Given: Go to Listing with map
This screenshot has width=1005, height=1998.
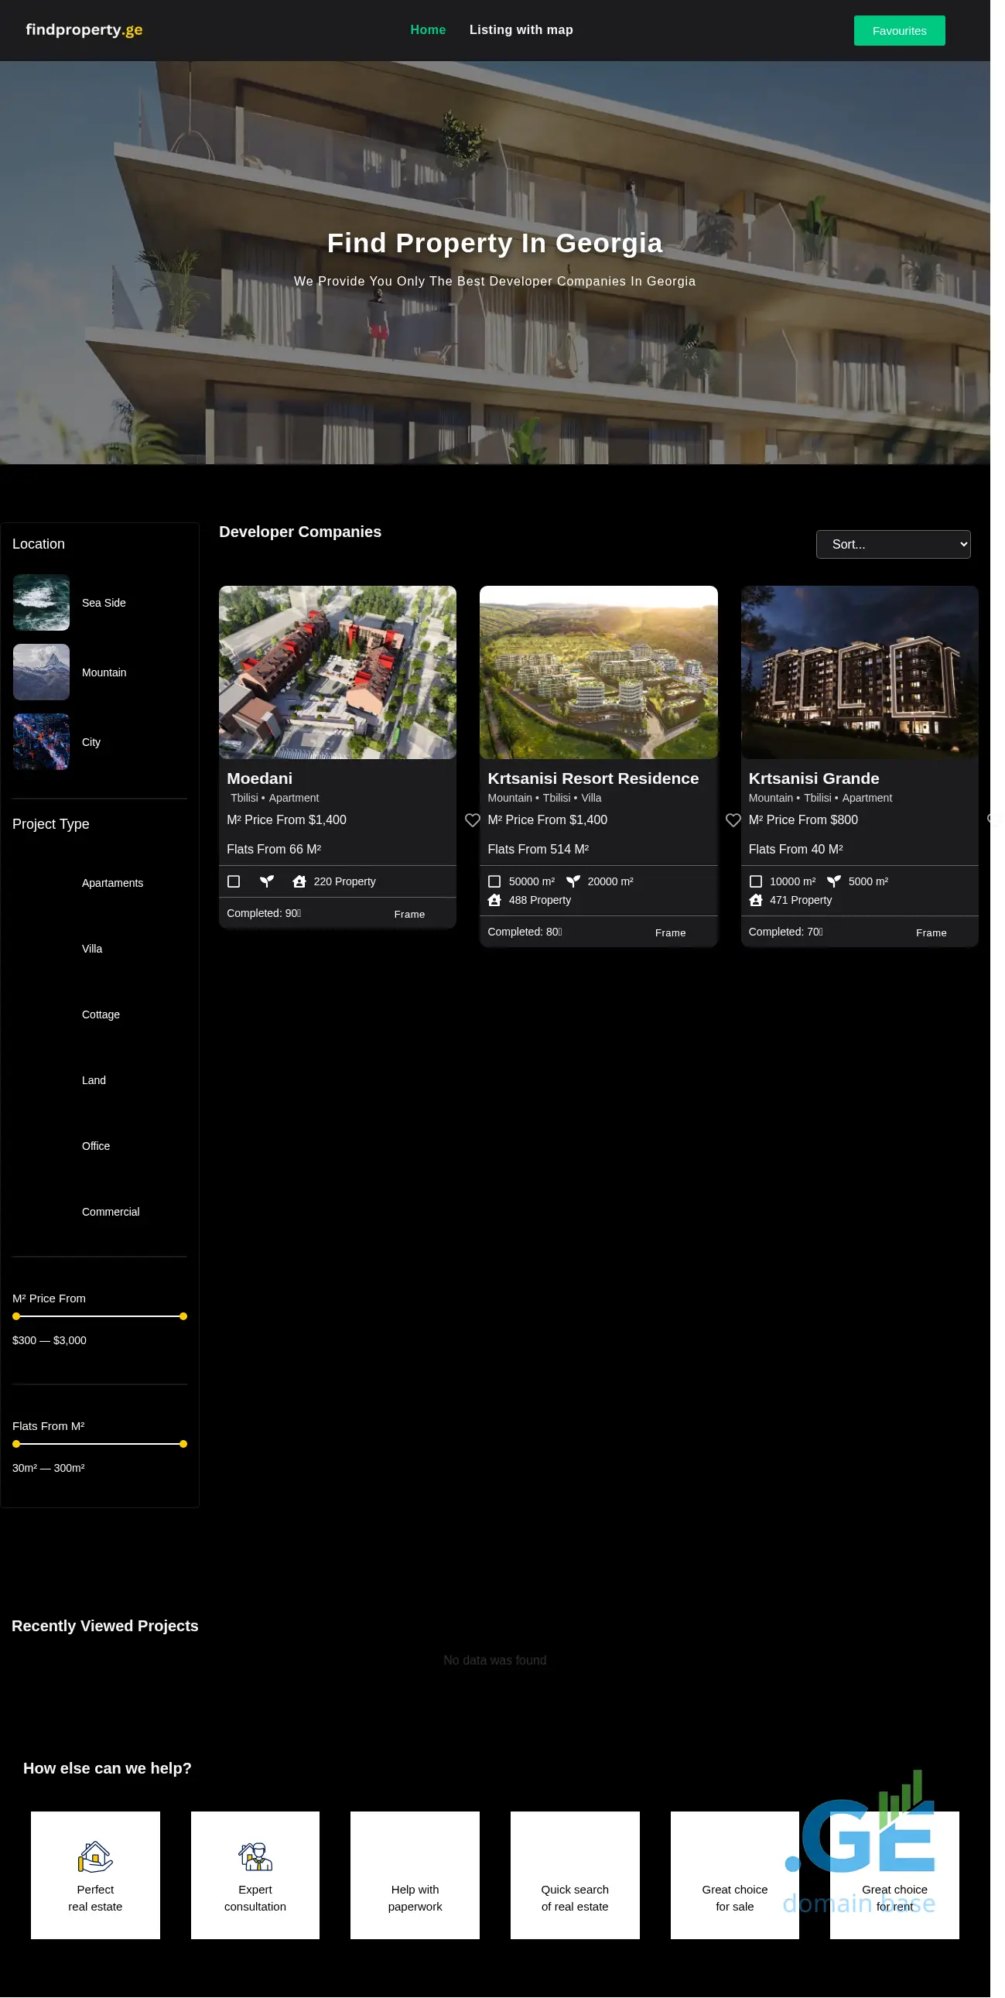Looking at the screenshot, I should (521, 30).
